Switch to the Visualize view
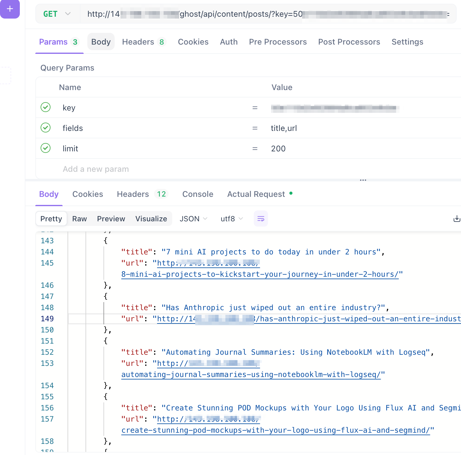Screen dimensions: 461x455 pos(151,219)
